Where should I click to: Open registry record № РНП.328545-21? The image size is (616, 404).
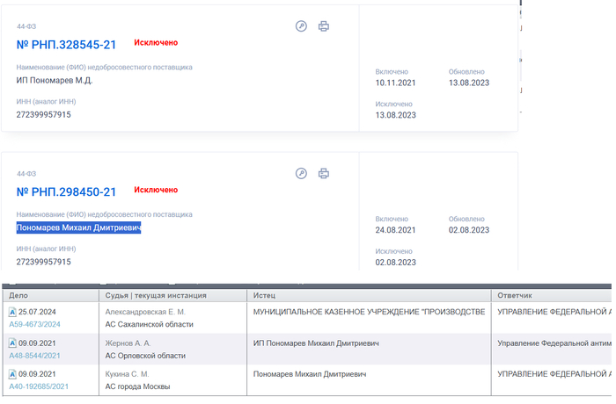click(x=66, y=44)
